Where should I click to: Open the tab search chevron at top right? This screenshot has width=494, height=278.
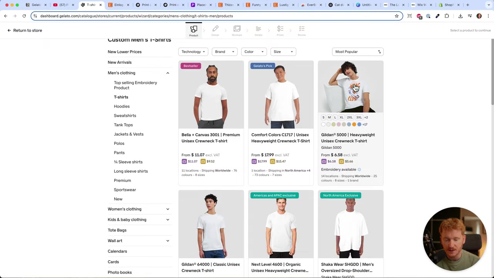(488, 5)
